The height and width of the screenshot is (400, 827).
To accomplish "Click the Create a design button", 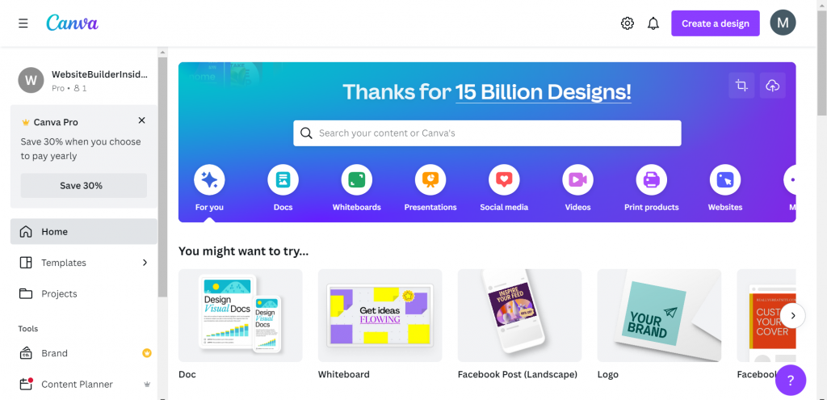I will tap(716, 23).
